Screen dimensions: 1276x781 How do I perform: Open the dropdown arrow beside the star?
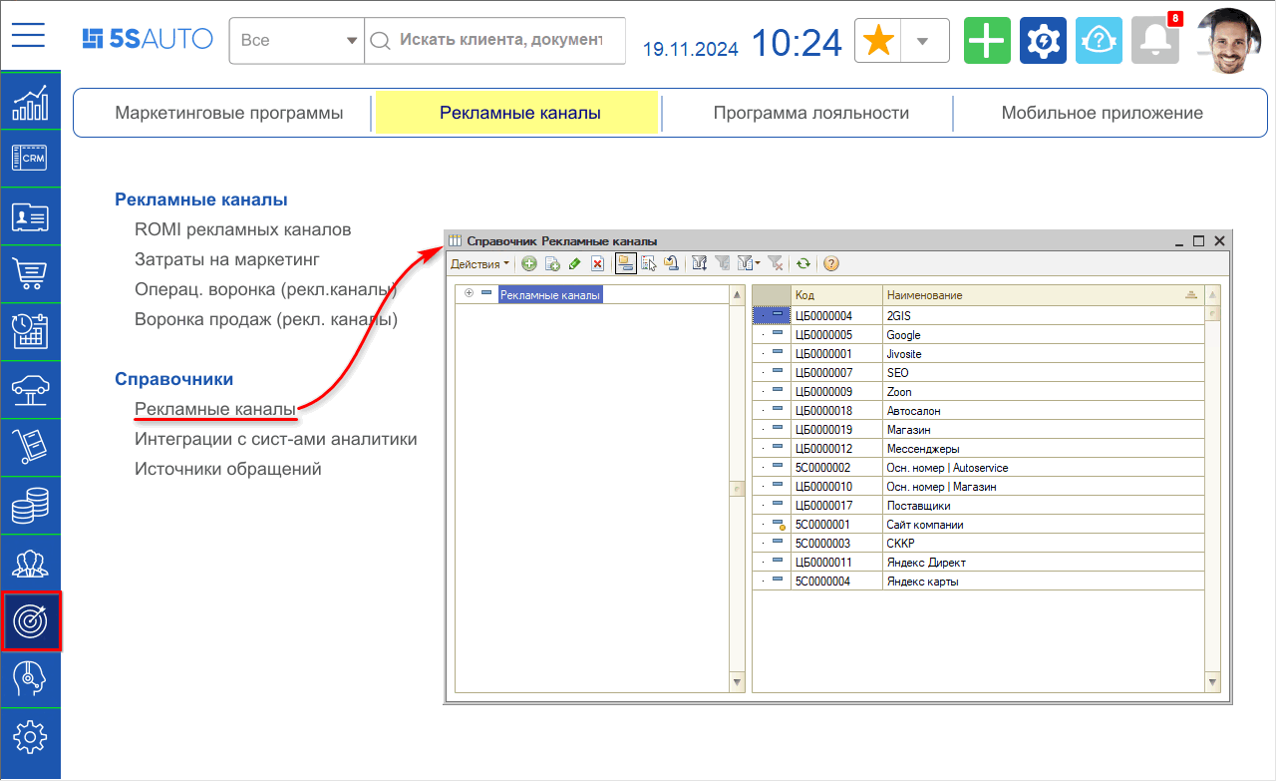[x=923, y=41]
